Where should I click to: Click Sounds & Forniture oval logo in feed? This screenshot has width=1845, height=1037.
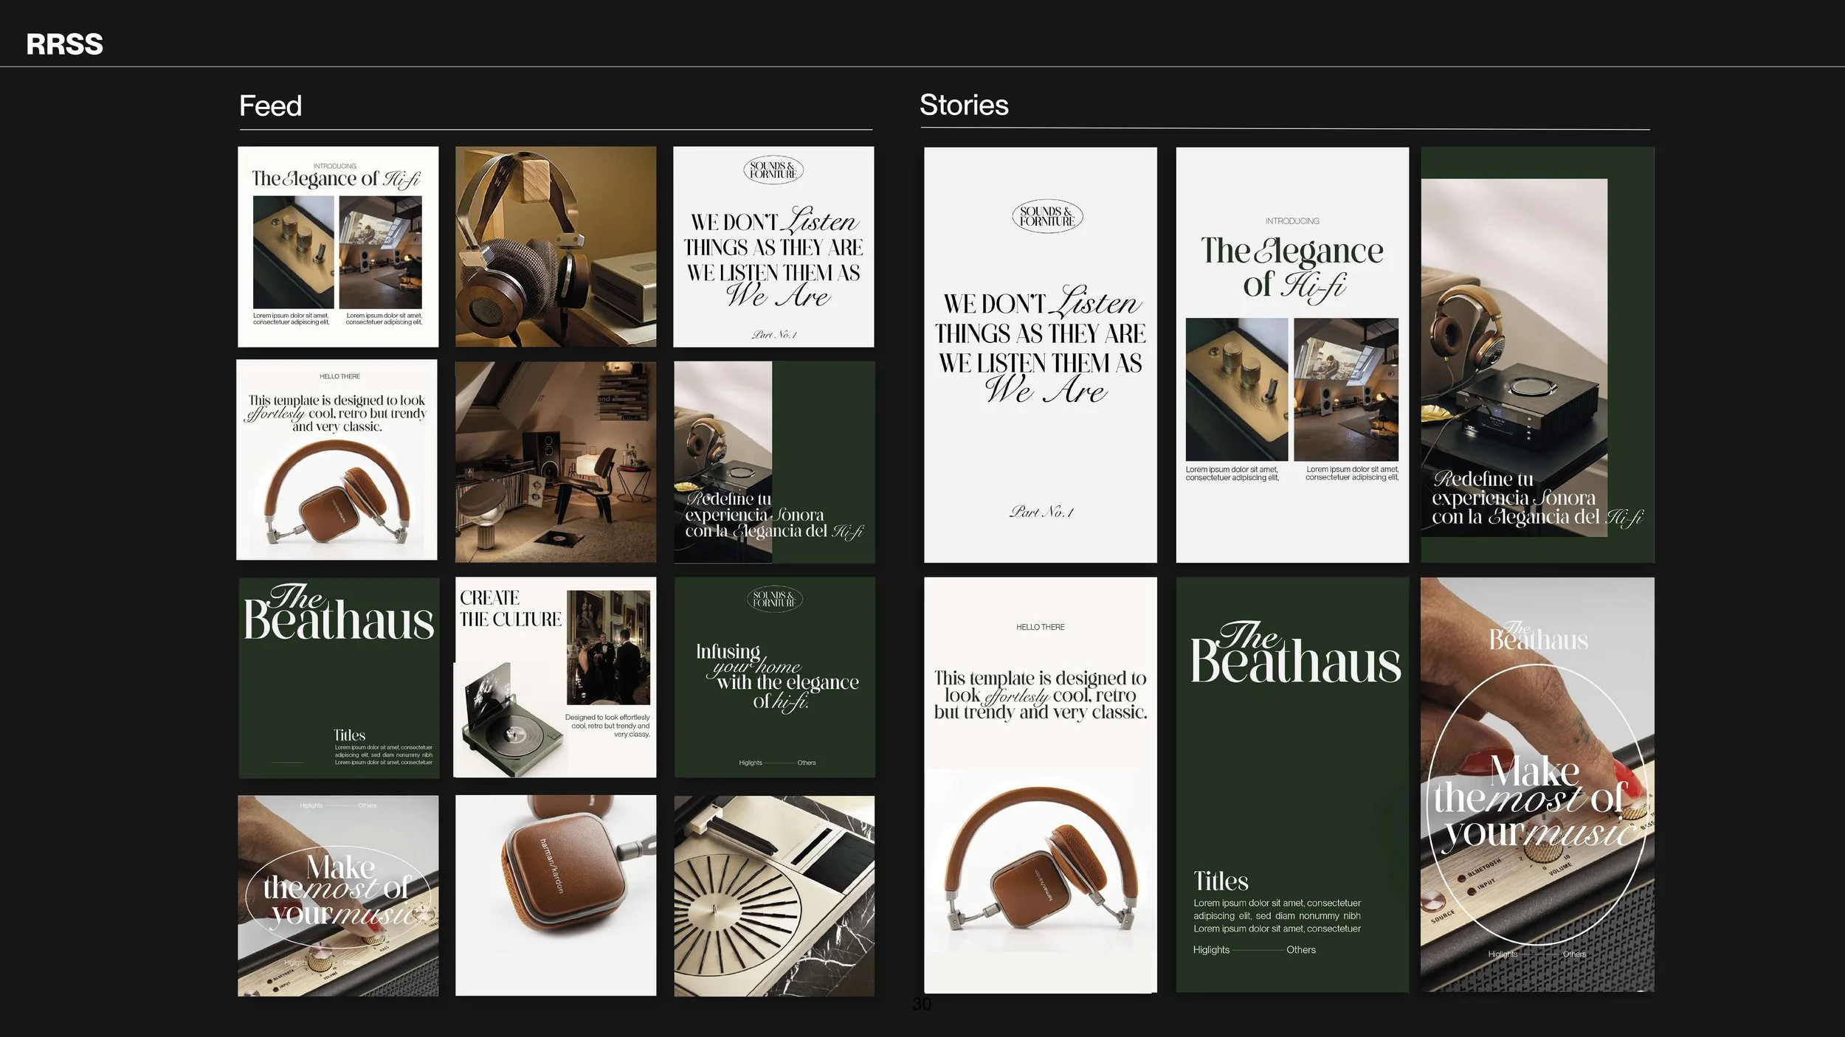[773, 170]
